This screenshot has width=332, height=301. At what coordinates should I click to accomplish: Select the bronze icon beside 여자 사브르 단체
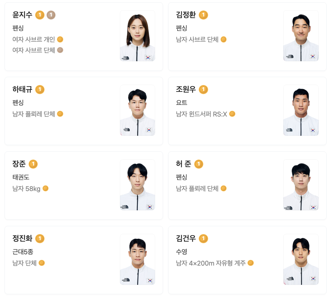(60, 50)
